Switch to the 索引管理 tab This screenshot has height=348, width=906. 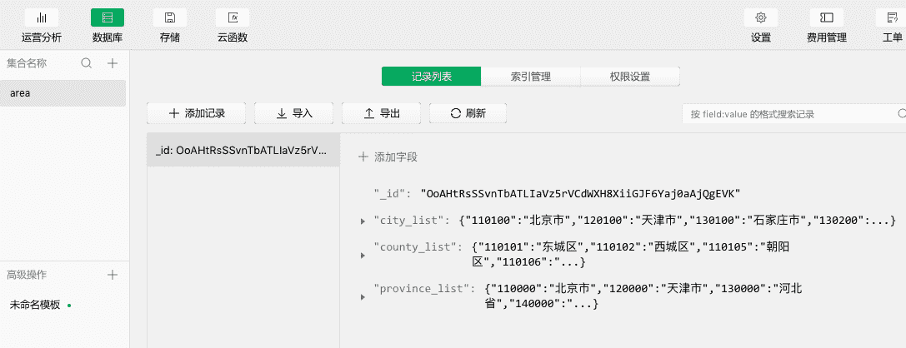coord(531,77)
